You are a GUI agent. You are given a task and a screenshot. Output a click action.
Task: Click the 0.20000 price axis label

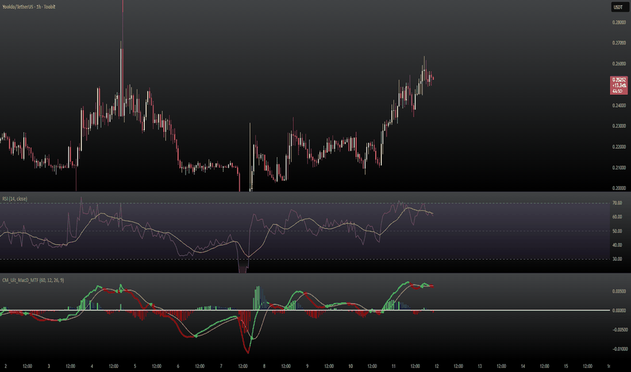point(619,188)
